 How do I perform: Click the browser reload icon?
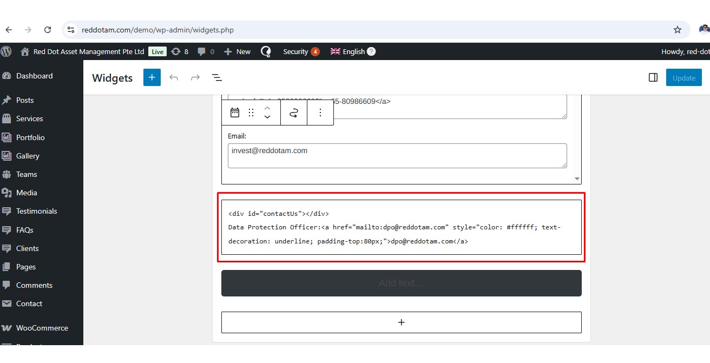(x=48, y=30)
